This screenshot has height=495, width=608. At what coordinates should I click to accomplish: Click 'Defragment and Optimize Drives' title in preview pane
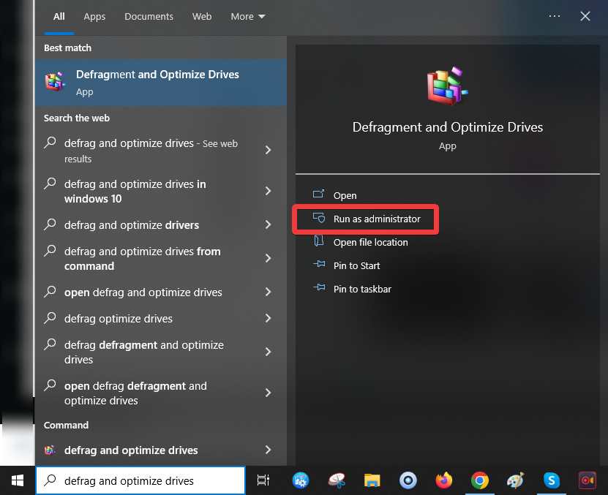448,127
